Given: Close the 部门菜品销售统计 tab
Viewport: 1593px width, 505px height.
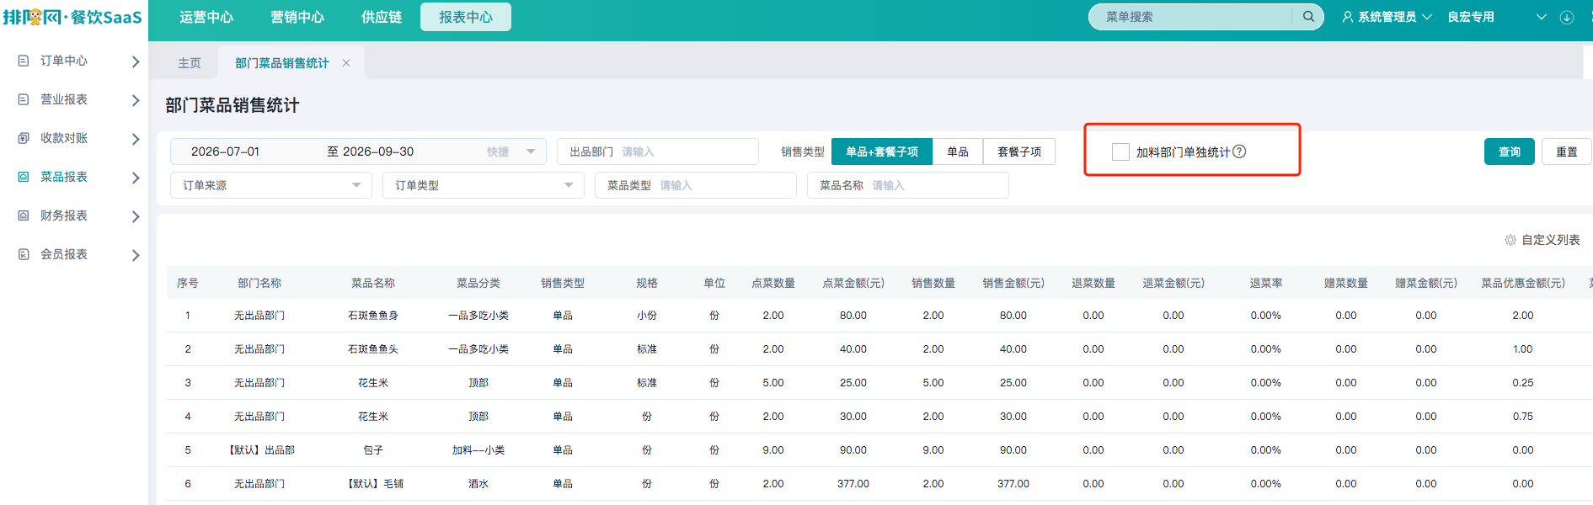Looking at the screenshot, I should (x=346, y=63).
